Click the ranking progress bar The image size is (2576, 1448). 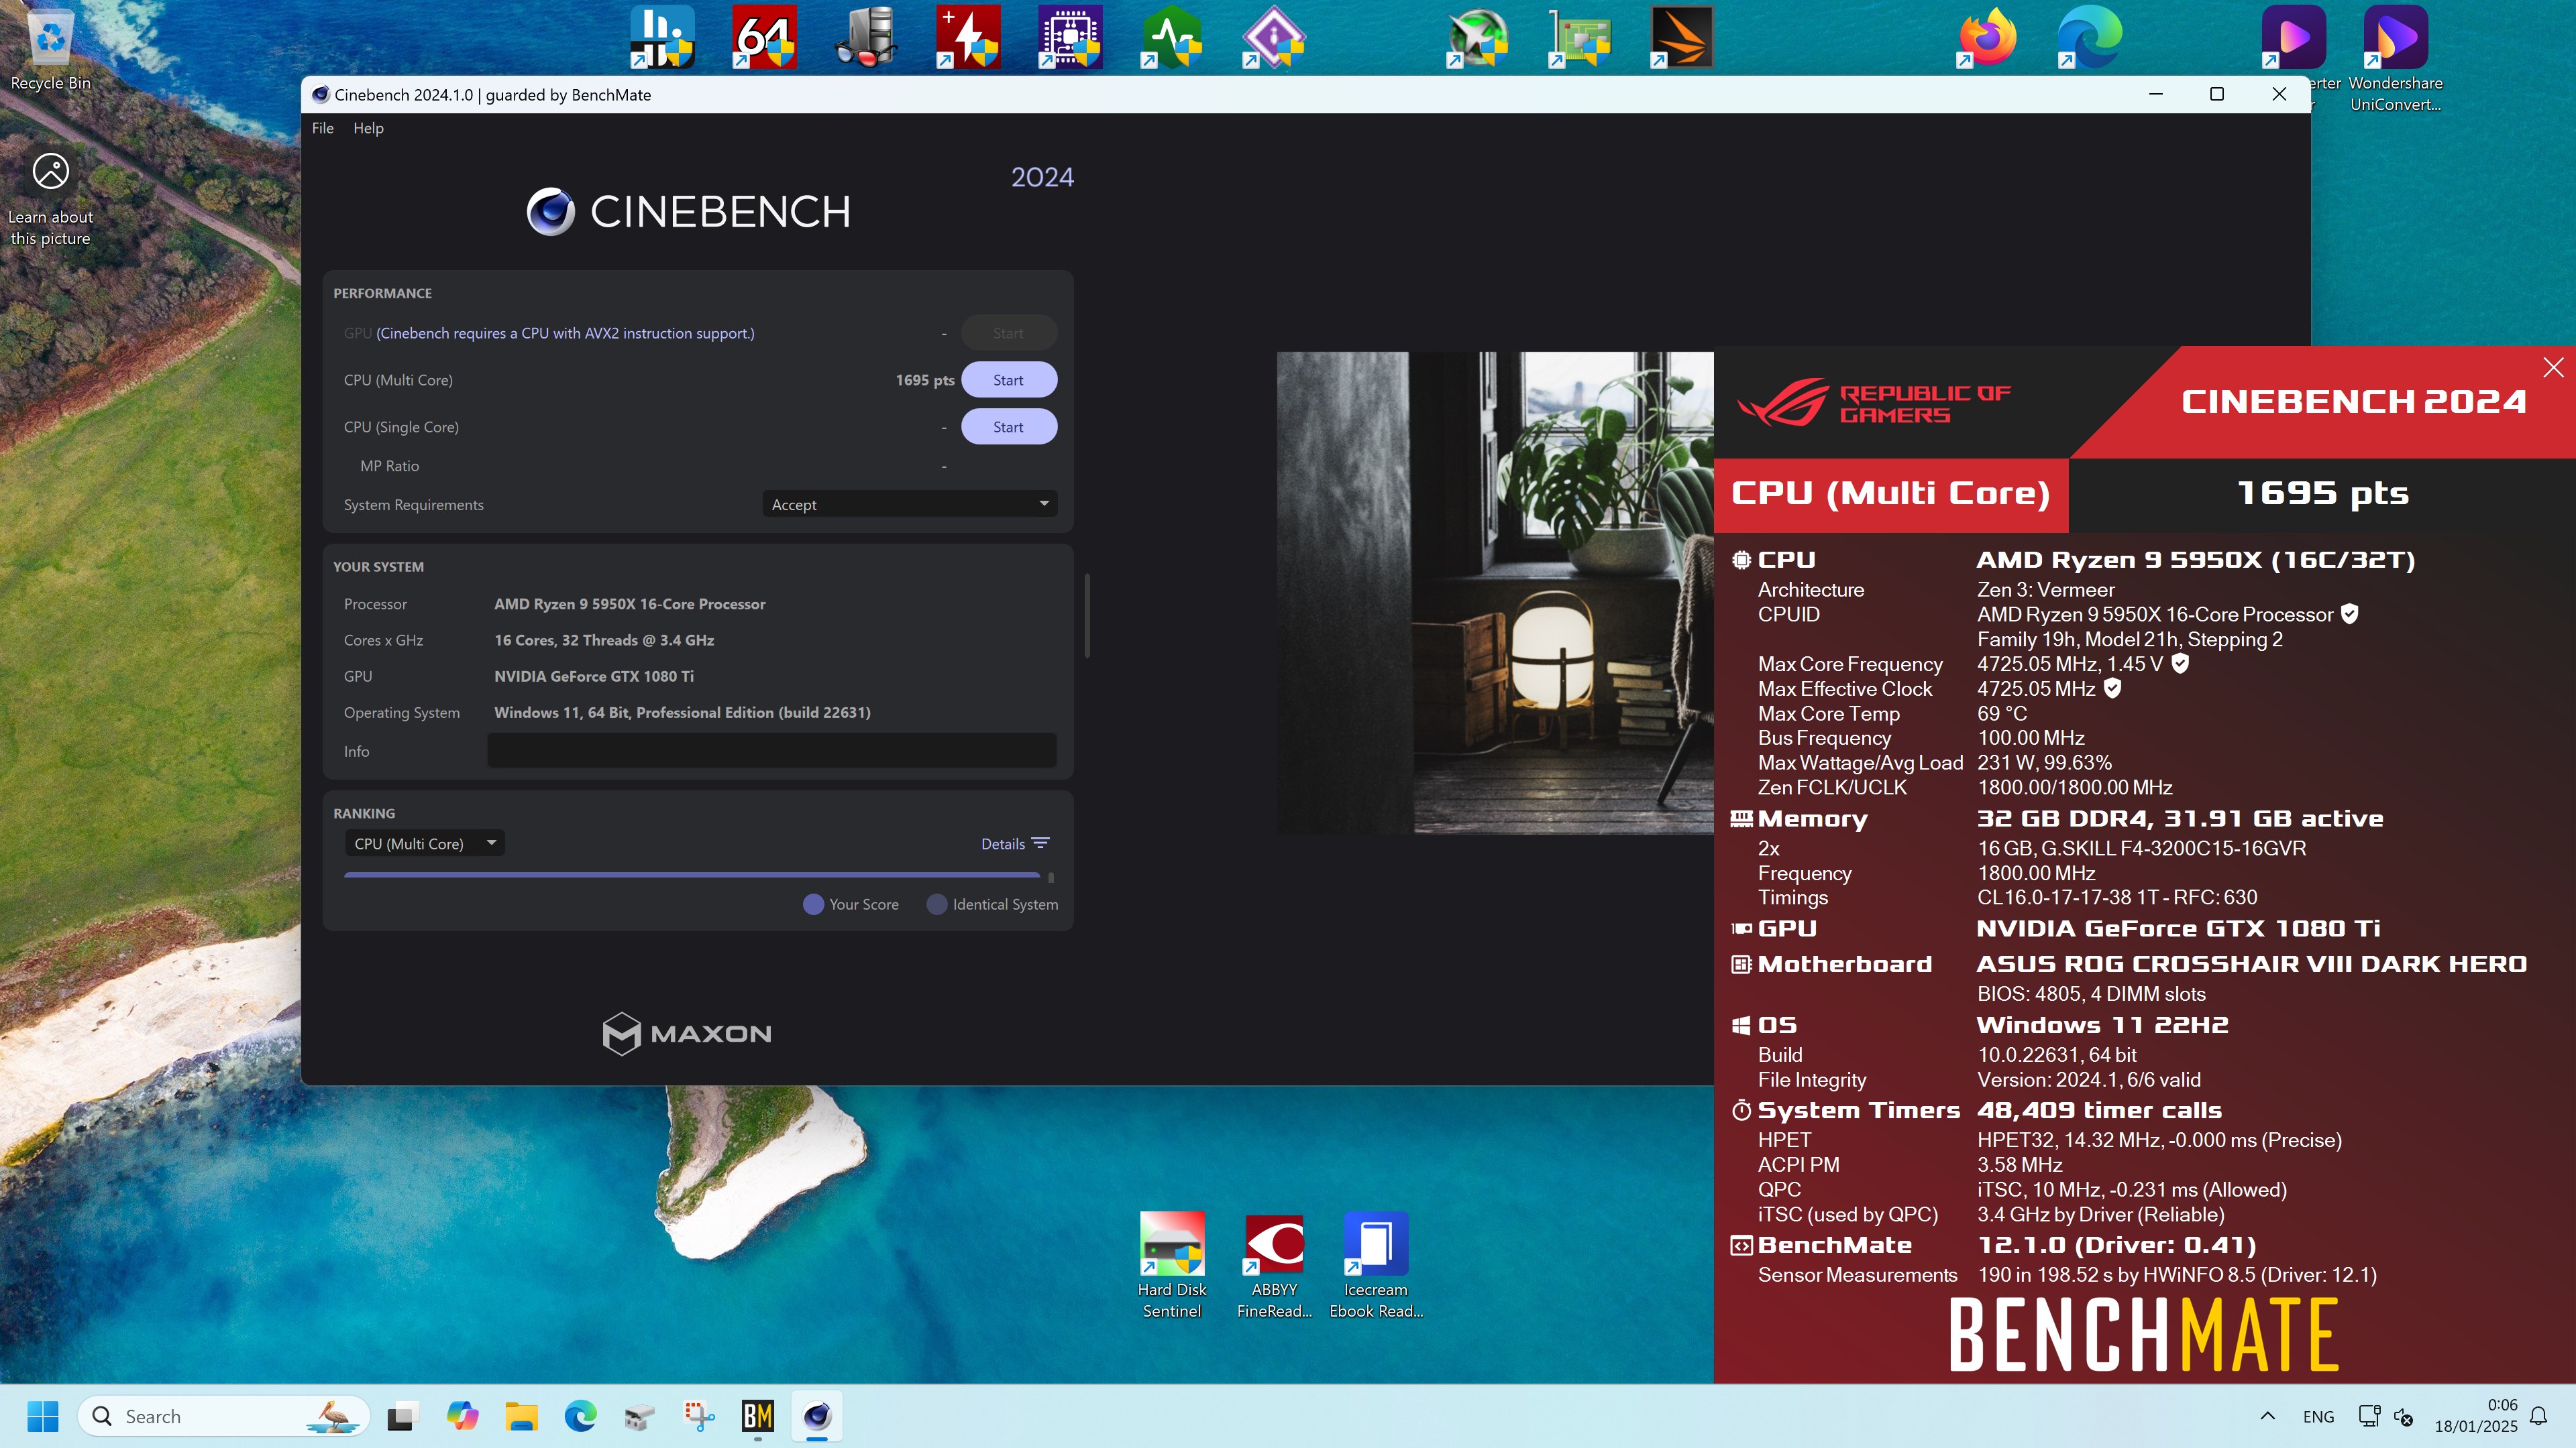[691, 874]
